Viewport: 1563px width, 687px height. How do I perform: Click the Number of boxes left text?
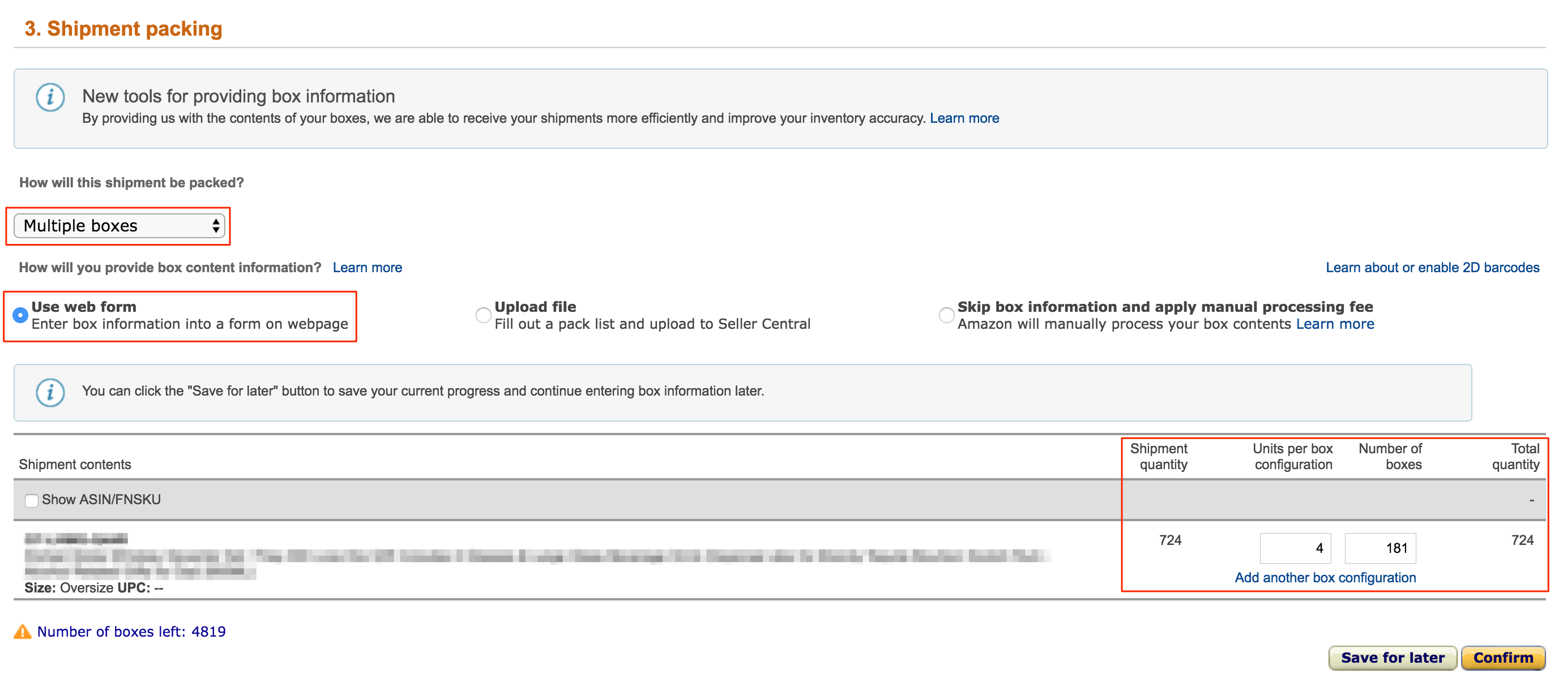click(x=131, y=632)
